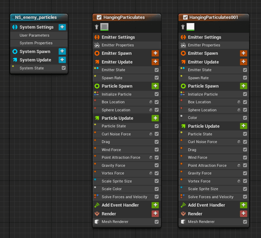
Task: Click Box Location gizmo icon in HangingParticulates
Action: point(151,102)
